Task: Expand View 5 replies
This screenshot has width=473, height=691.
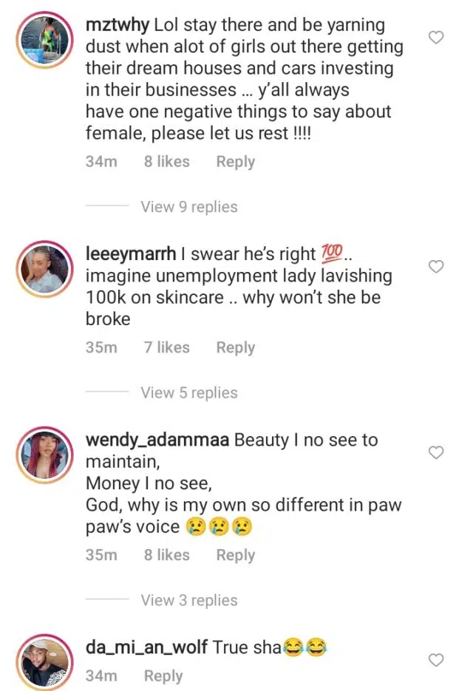Action: 189,392
